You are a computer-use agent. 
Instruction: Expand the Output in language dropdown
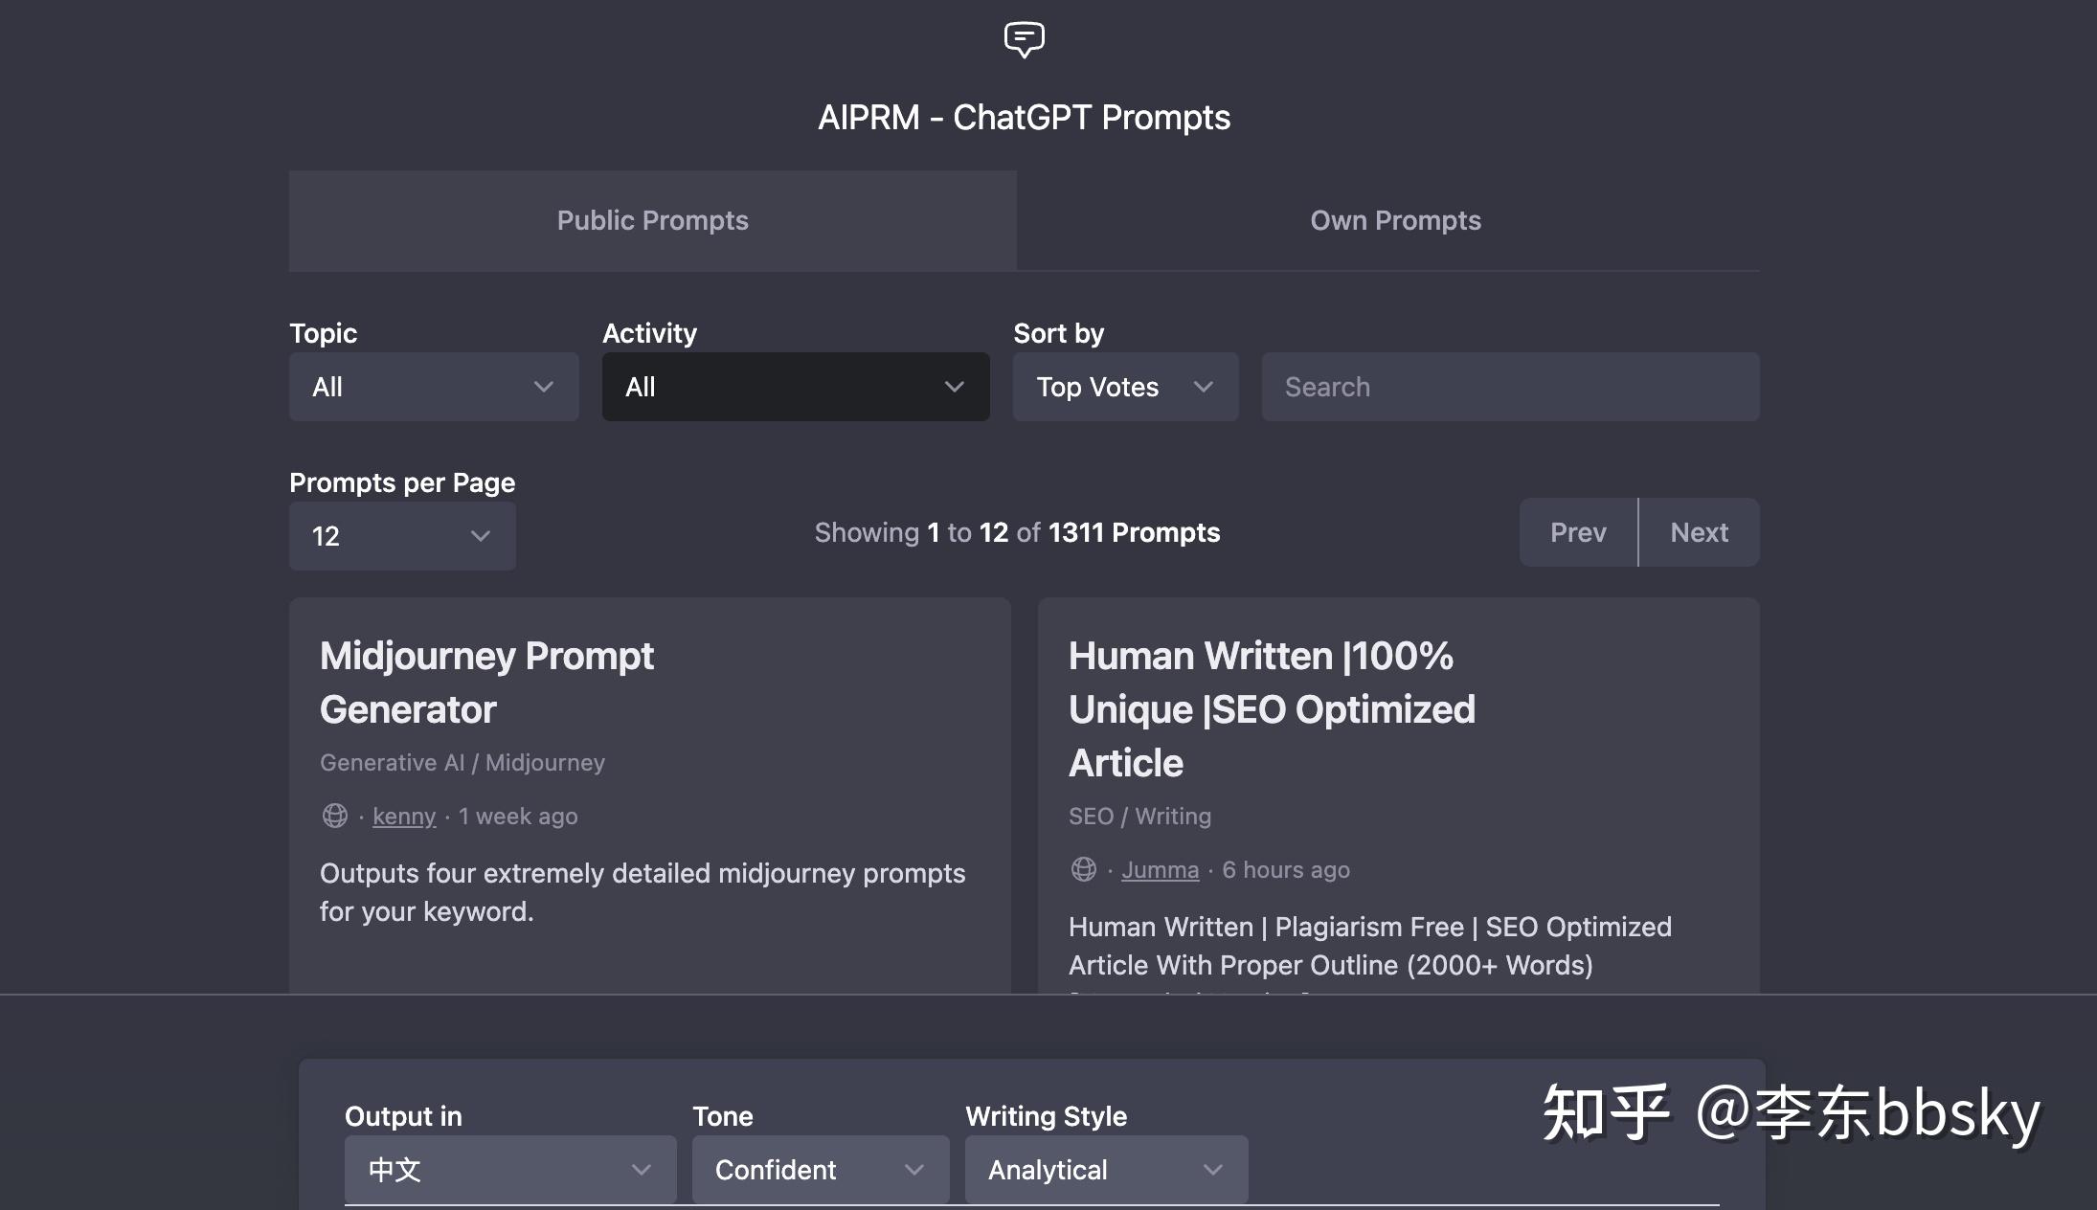click(509, 1170)
